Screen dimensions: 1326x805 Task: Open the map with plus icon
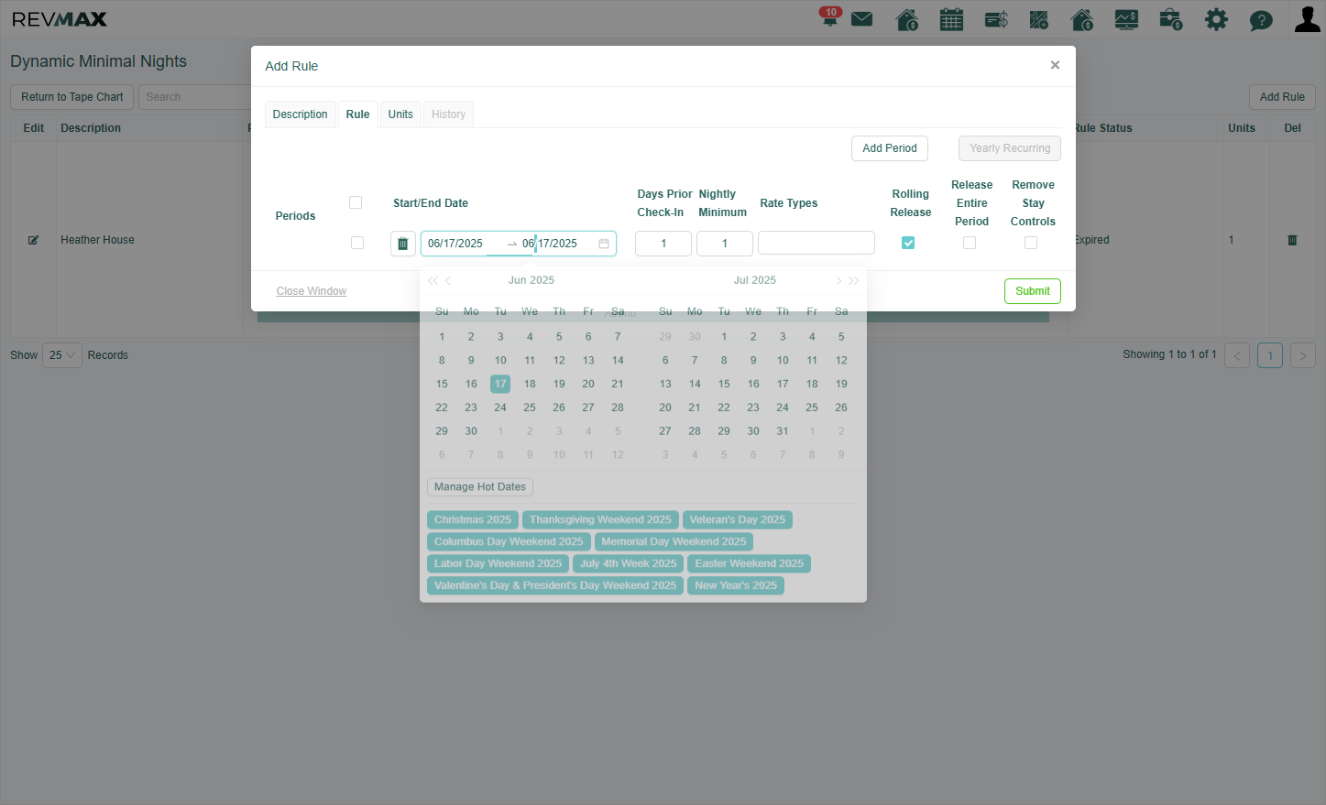pyautogui.click(x=1038, y=19)
